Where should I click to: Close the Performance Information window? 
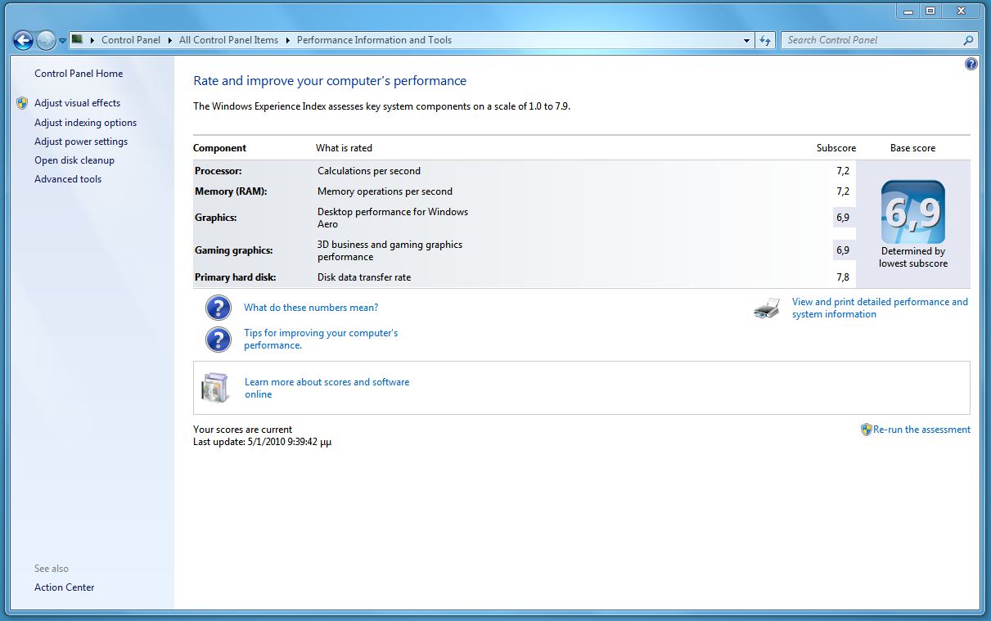click(x=959, y=11)
